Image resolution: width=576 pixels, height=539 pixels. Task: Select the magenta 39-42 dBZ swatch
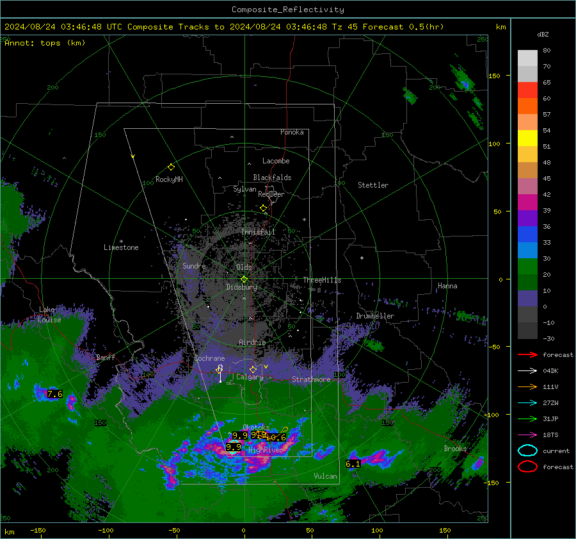527,202
